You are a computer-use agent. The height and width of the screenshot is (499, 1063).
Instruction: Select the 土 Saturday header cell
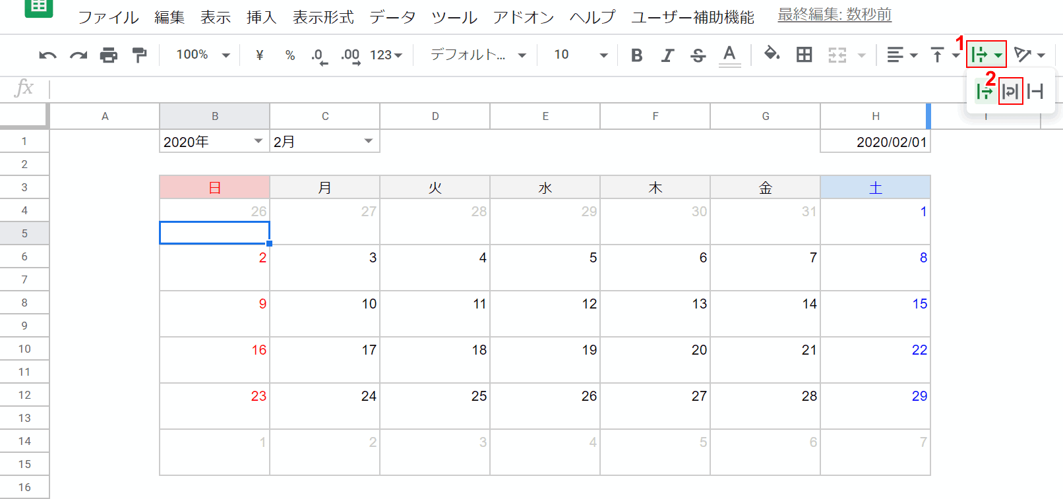pos(875,187)
